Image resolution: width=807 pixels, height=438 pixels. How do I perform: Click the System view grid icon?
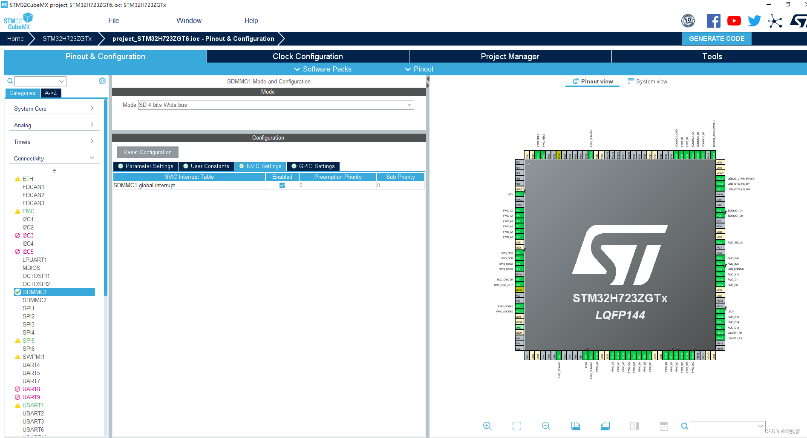631,81
